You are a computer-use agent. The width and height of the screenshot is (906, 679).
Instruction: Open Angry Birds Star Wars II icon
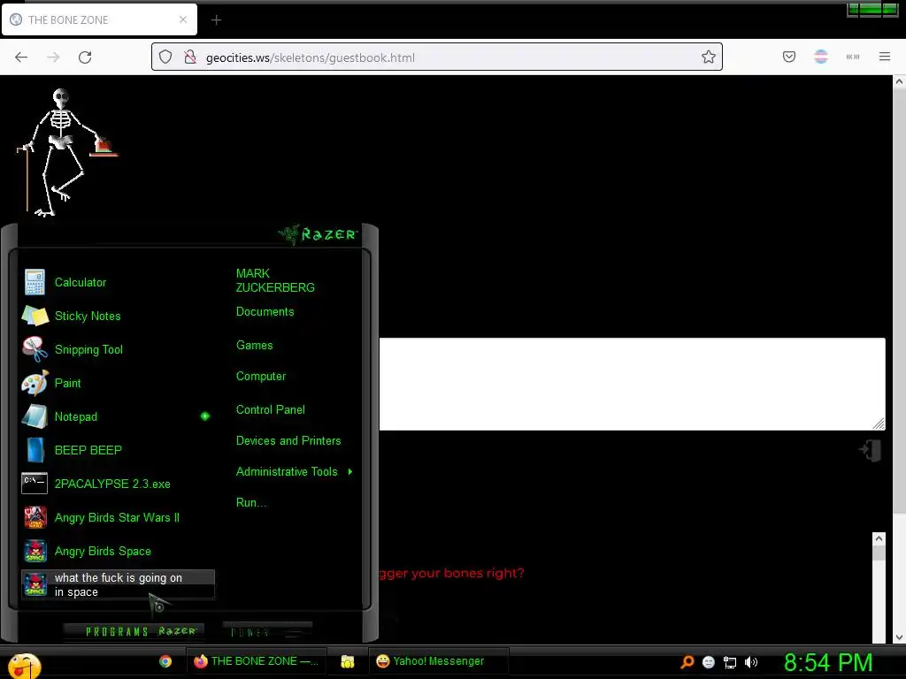[x=35, y=517]
